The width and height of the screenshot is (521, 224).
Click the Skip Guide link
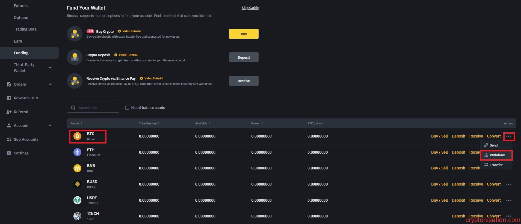250,8
